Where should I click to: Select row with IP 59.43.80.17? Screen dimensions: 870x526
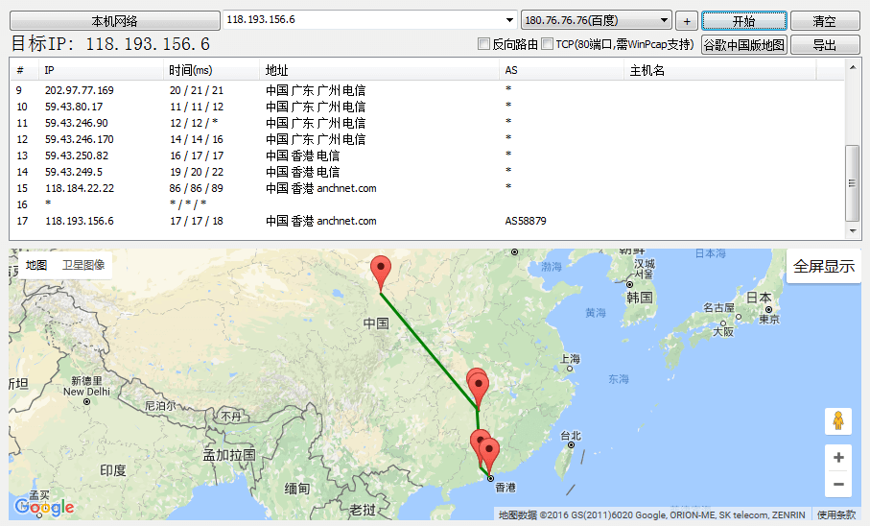[427, 107]
